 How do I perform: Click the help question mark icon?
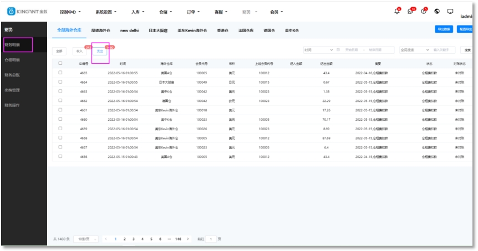(x=424, y=11)
